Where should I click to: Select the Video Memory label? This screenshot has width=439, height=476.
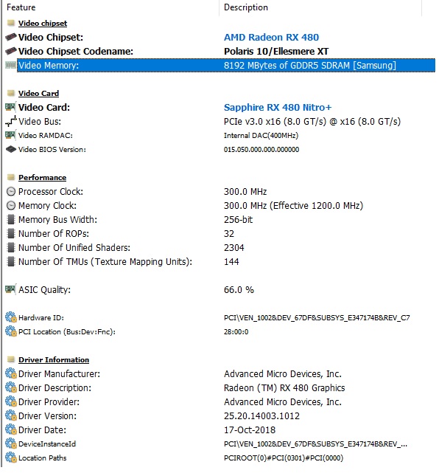coord(49,65)
